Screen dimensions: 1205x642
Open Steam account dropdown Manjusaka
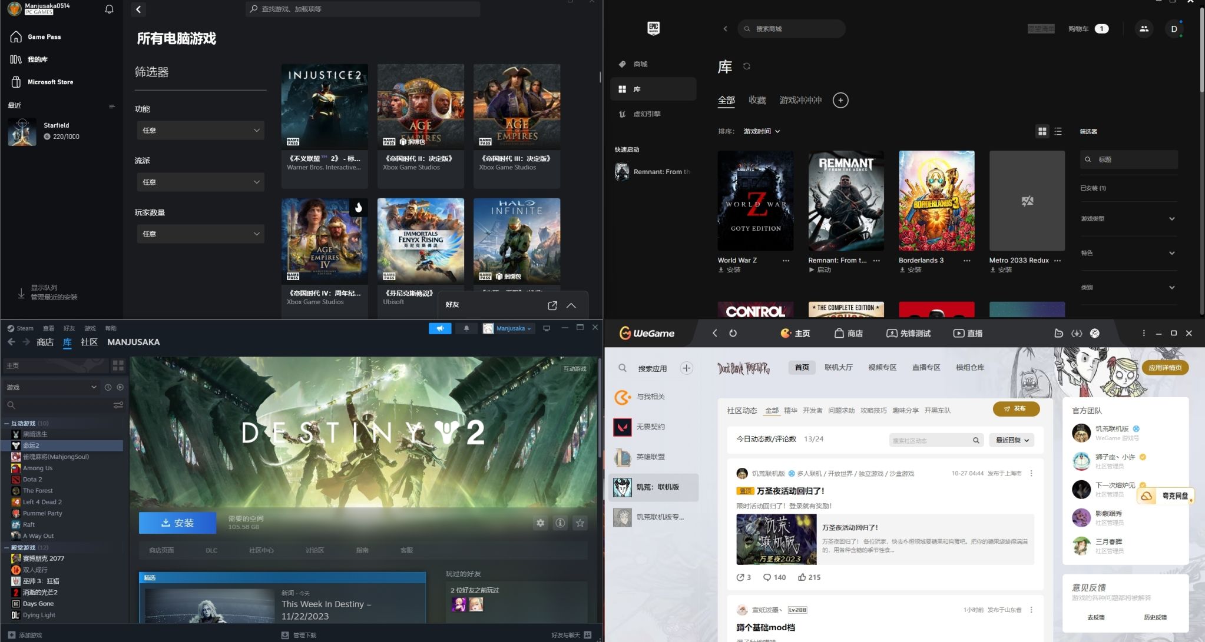[x=508, y=328]
